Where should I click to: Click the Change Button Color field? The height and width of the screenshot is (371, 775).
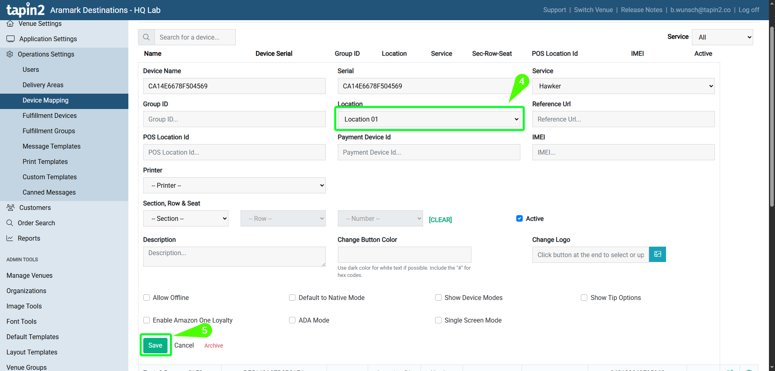[x=404, y=255]
